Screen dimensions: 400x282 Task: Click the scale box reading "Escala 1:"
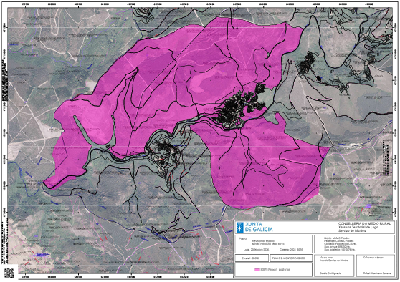tap(252, 258)
